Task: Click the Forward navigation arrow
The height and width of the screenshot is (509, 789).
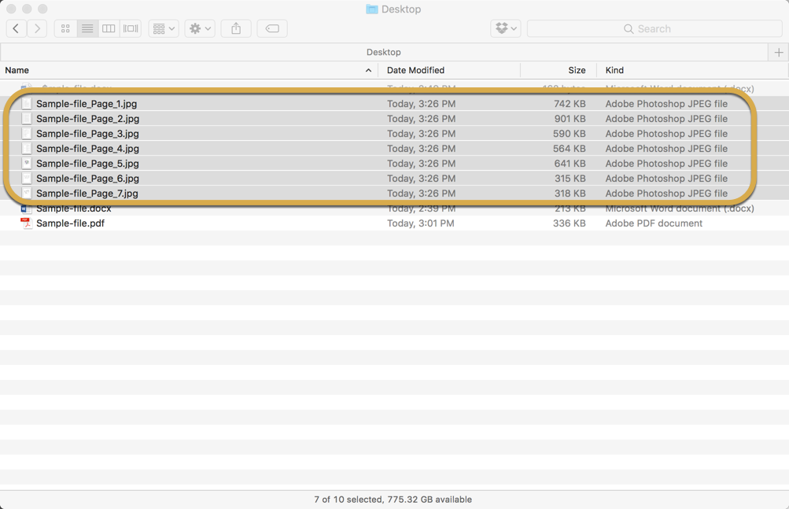Action: (x=37, y=28)
